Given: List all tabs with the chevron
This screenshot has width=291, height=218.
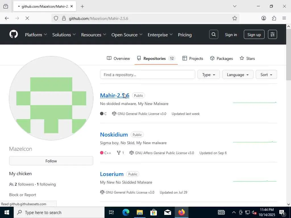Looking at the screenshot, I should 234,6.
